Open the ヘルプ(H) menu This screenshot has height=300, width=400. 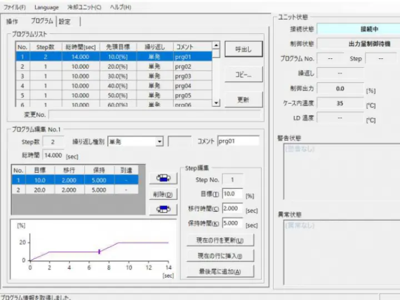click(x=120, y=7)
